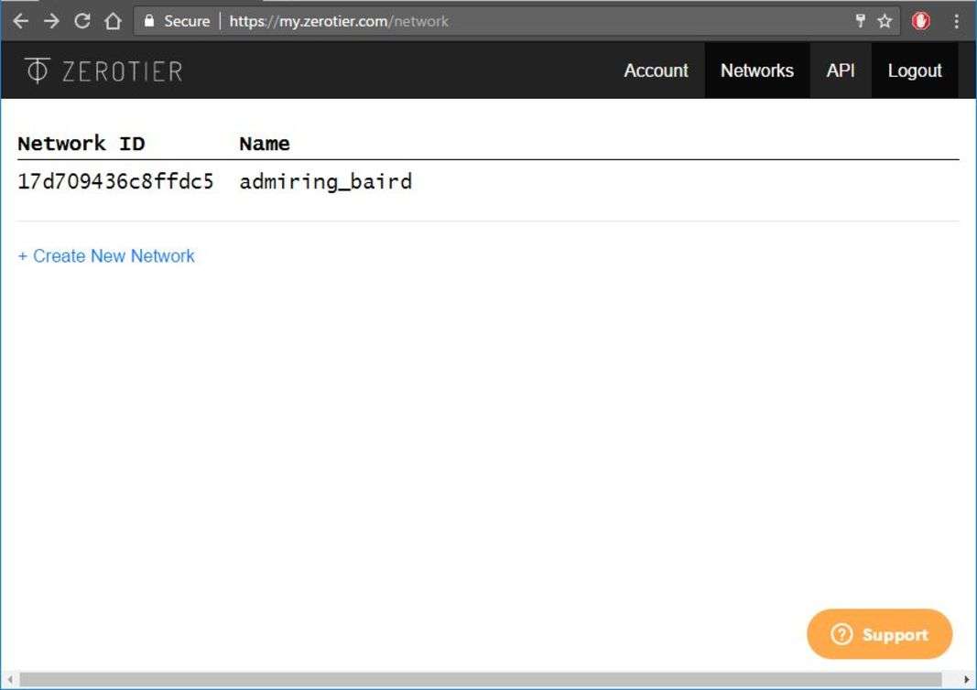977x690 pixels.
Task: Select the admiring_baird network name
Action: (x=325, y=181)
